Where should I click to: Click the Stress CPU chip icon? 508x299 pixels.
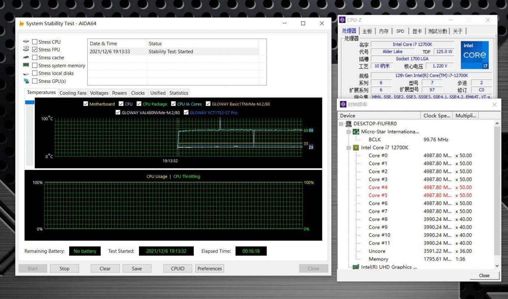point(26,42)
